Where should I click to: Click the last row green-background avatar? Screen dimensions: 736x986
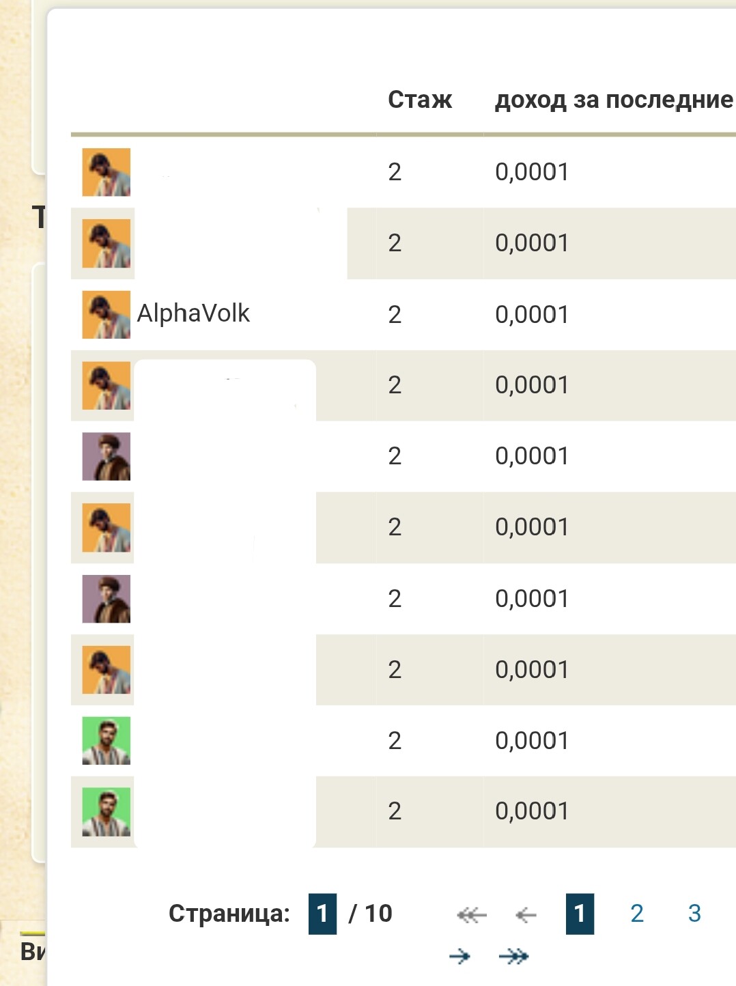pos(107,812)
